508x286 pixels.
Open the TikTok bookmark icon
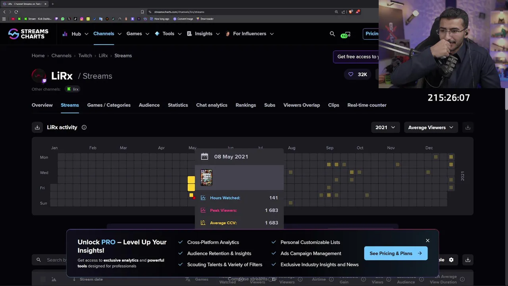[x=75, y=19]
